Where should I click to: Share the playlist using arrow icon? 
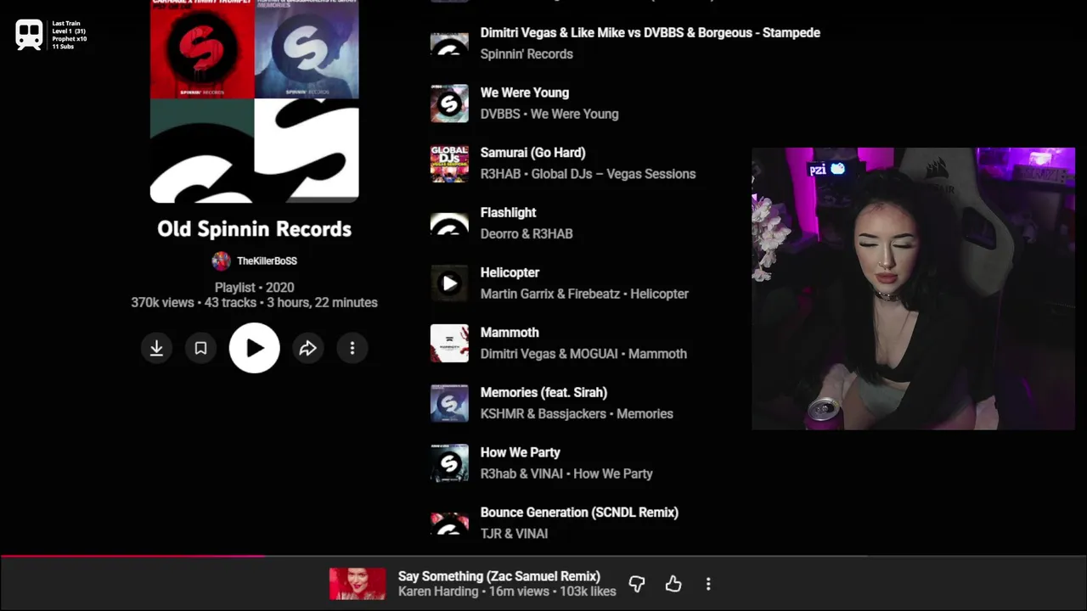coord(307,348)
